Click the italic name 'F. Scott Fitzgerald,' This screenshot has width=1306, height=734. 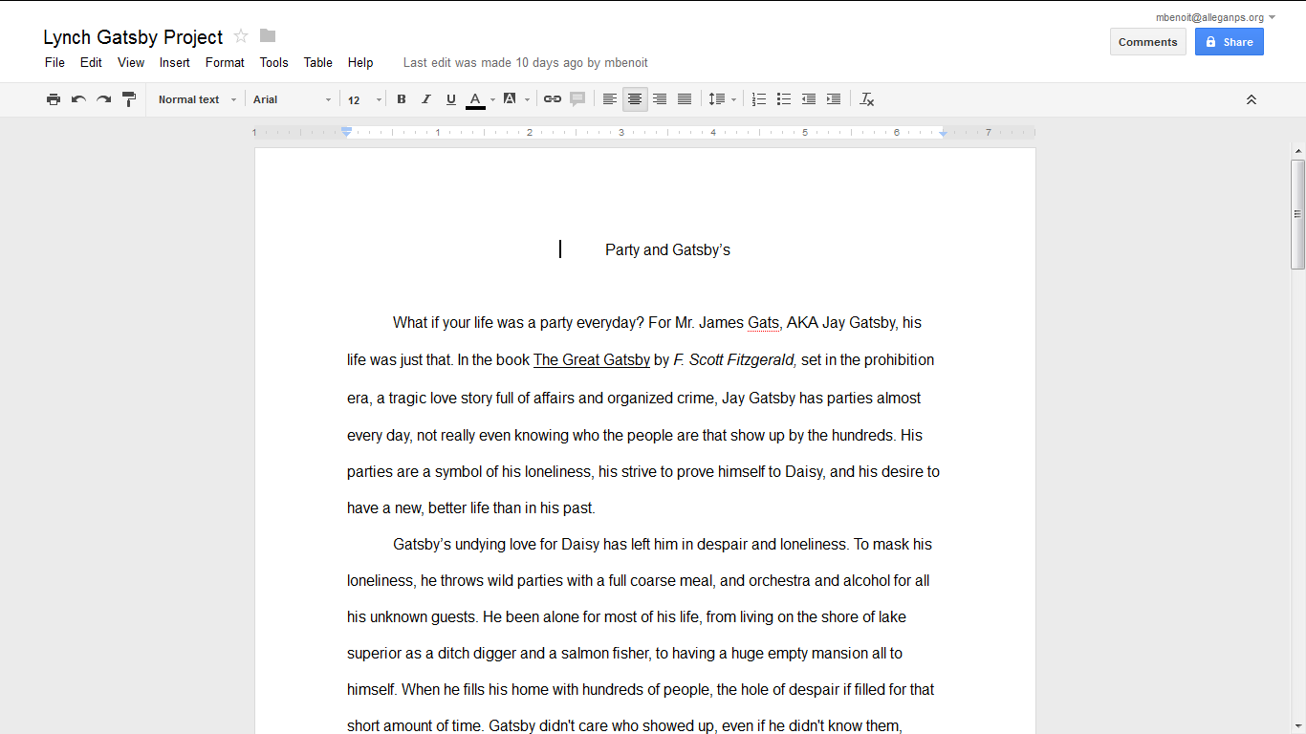tap(735, 360)
